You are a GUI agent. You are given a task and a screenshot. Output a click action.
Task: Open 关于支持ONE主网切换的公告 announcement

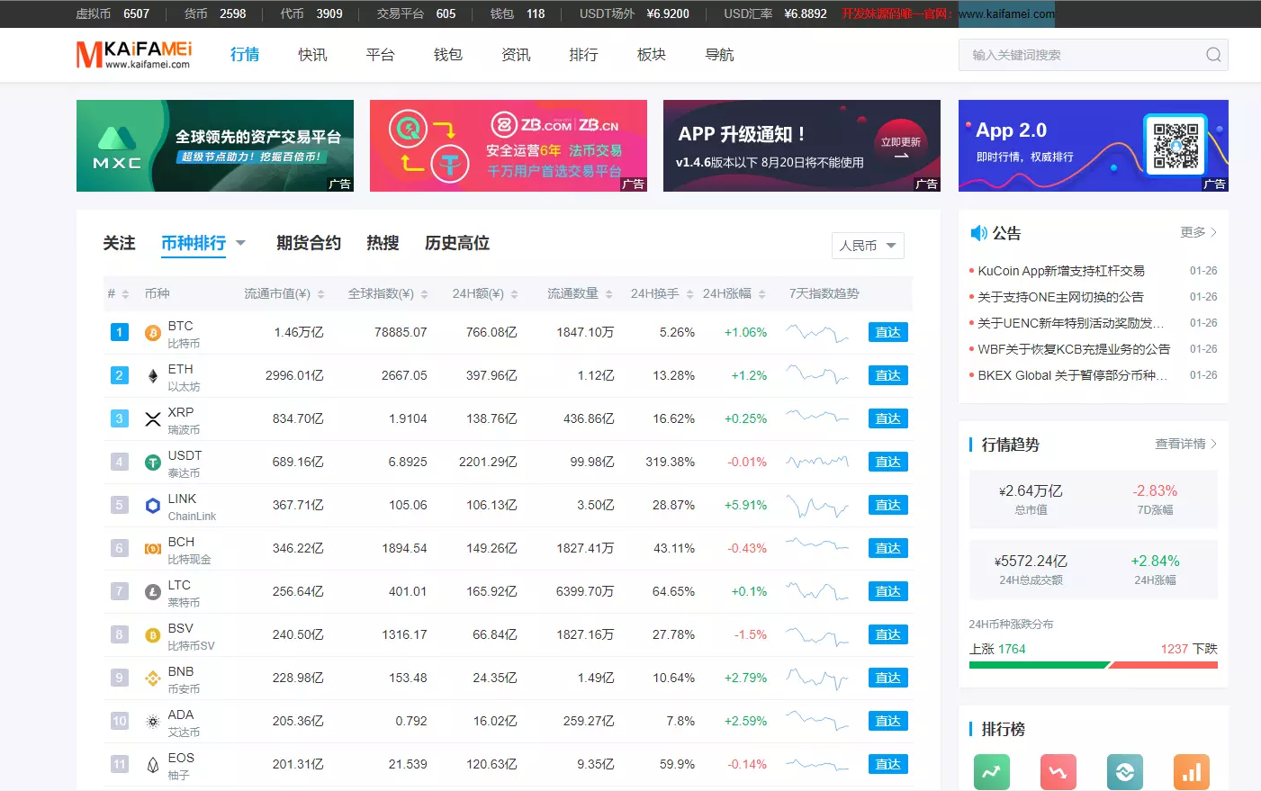coord(1060,297)
